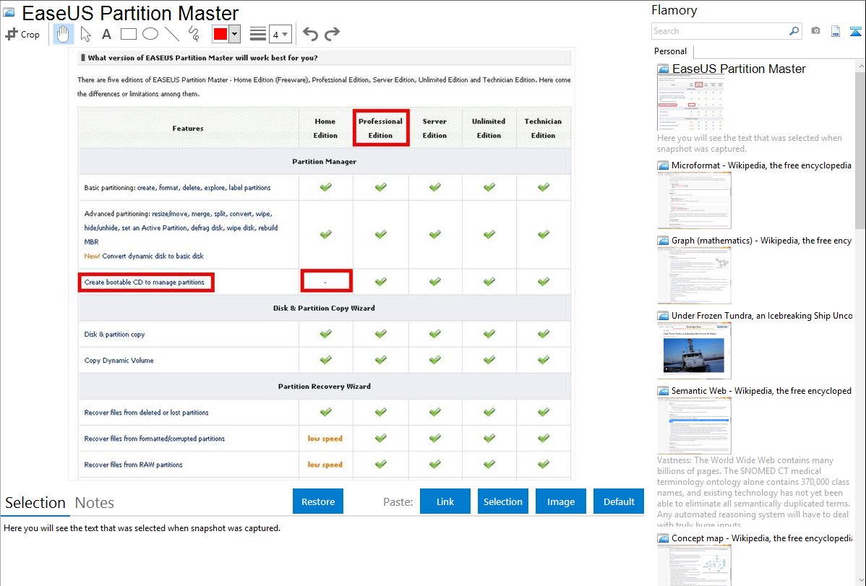Click the camera snapshot icon

(815, 31)
